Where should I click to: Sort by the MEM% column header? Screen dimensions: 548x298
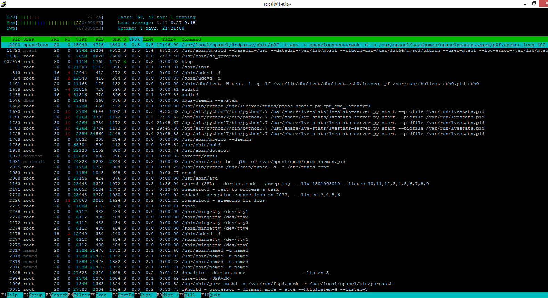[148, 39]
